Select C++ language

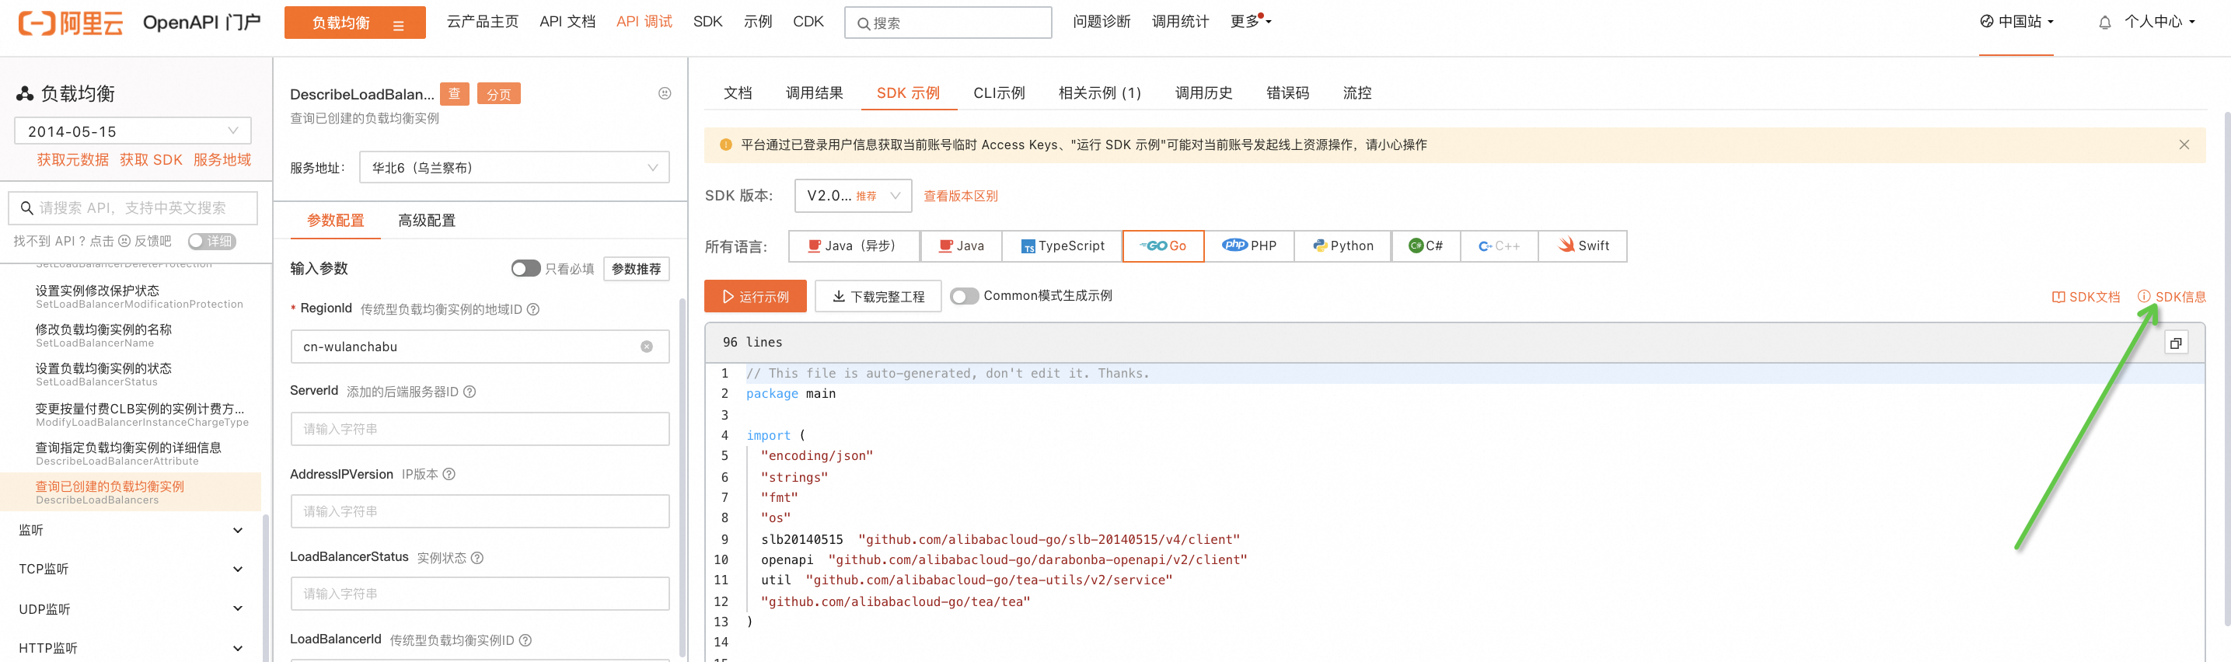click(x=1500, y=246)
